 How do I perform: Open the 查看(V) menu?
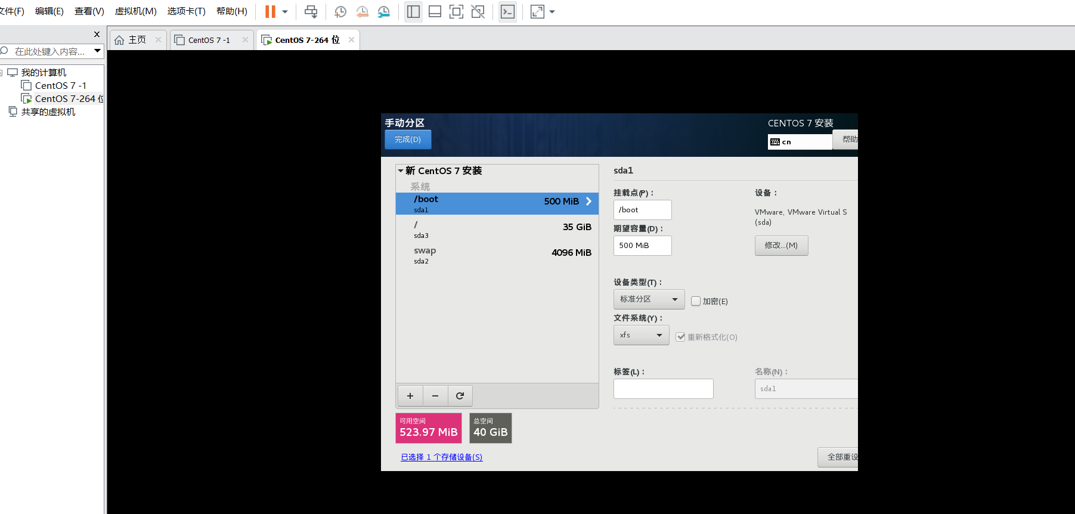[x=89, y=11]
